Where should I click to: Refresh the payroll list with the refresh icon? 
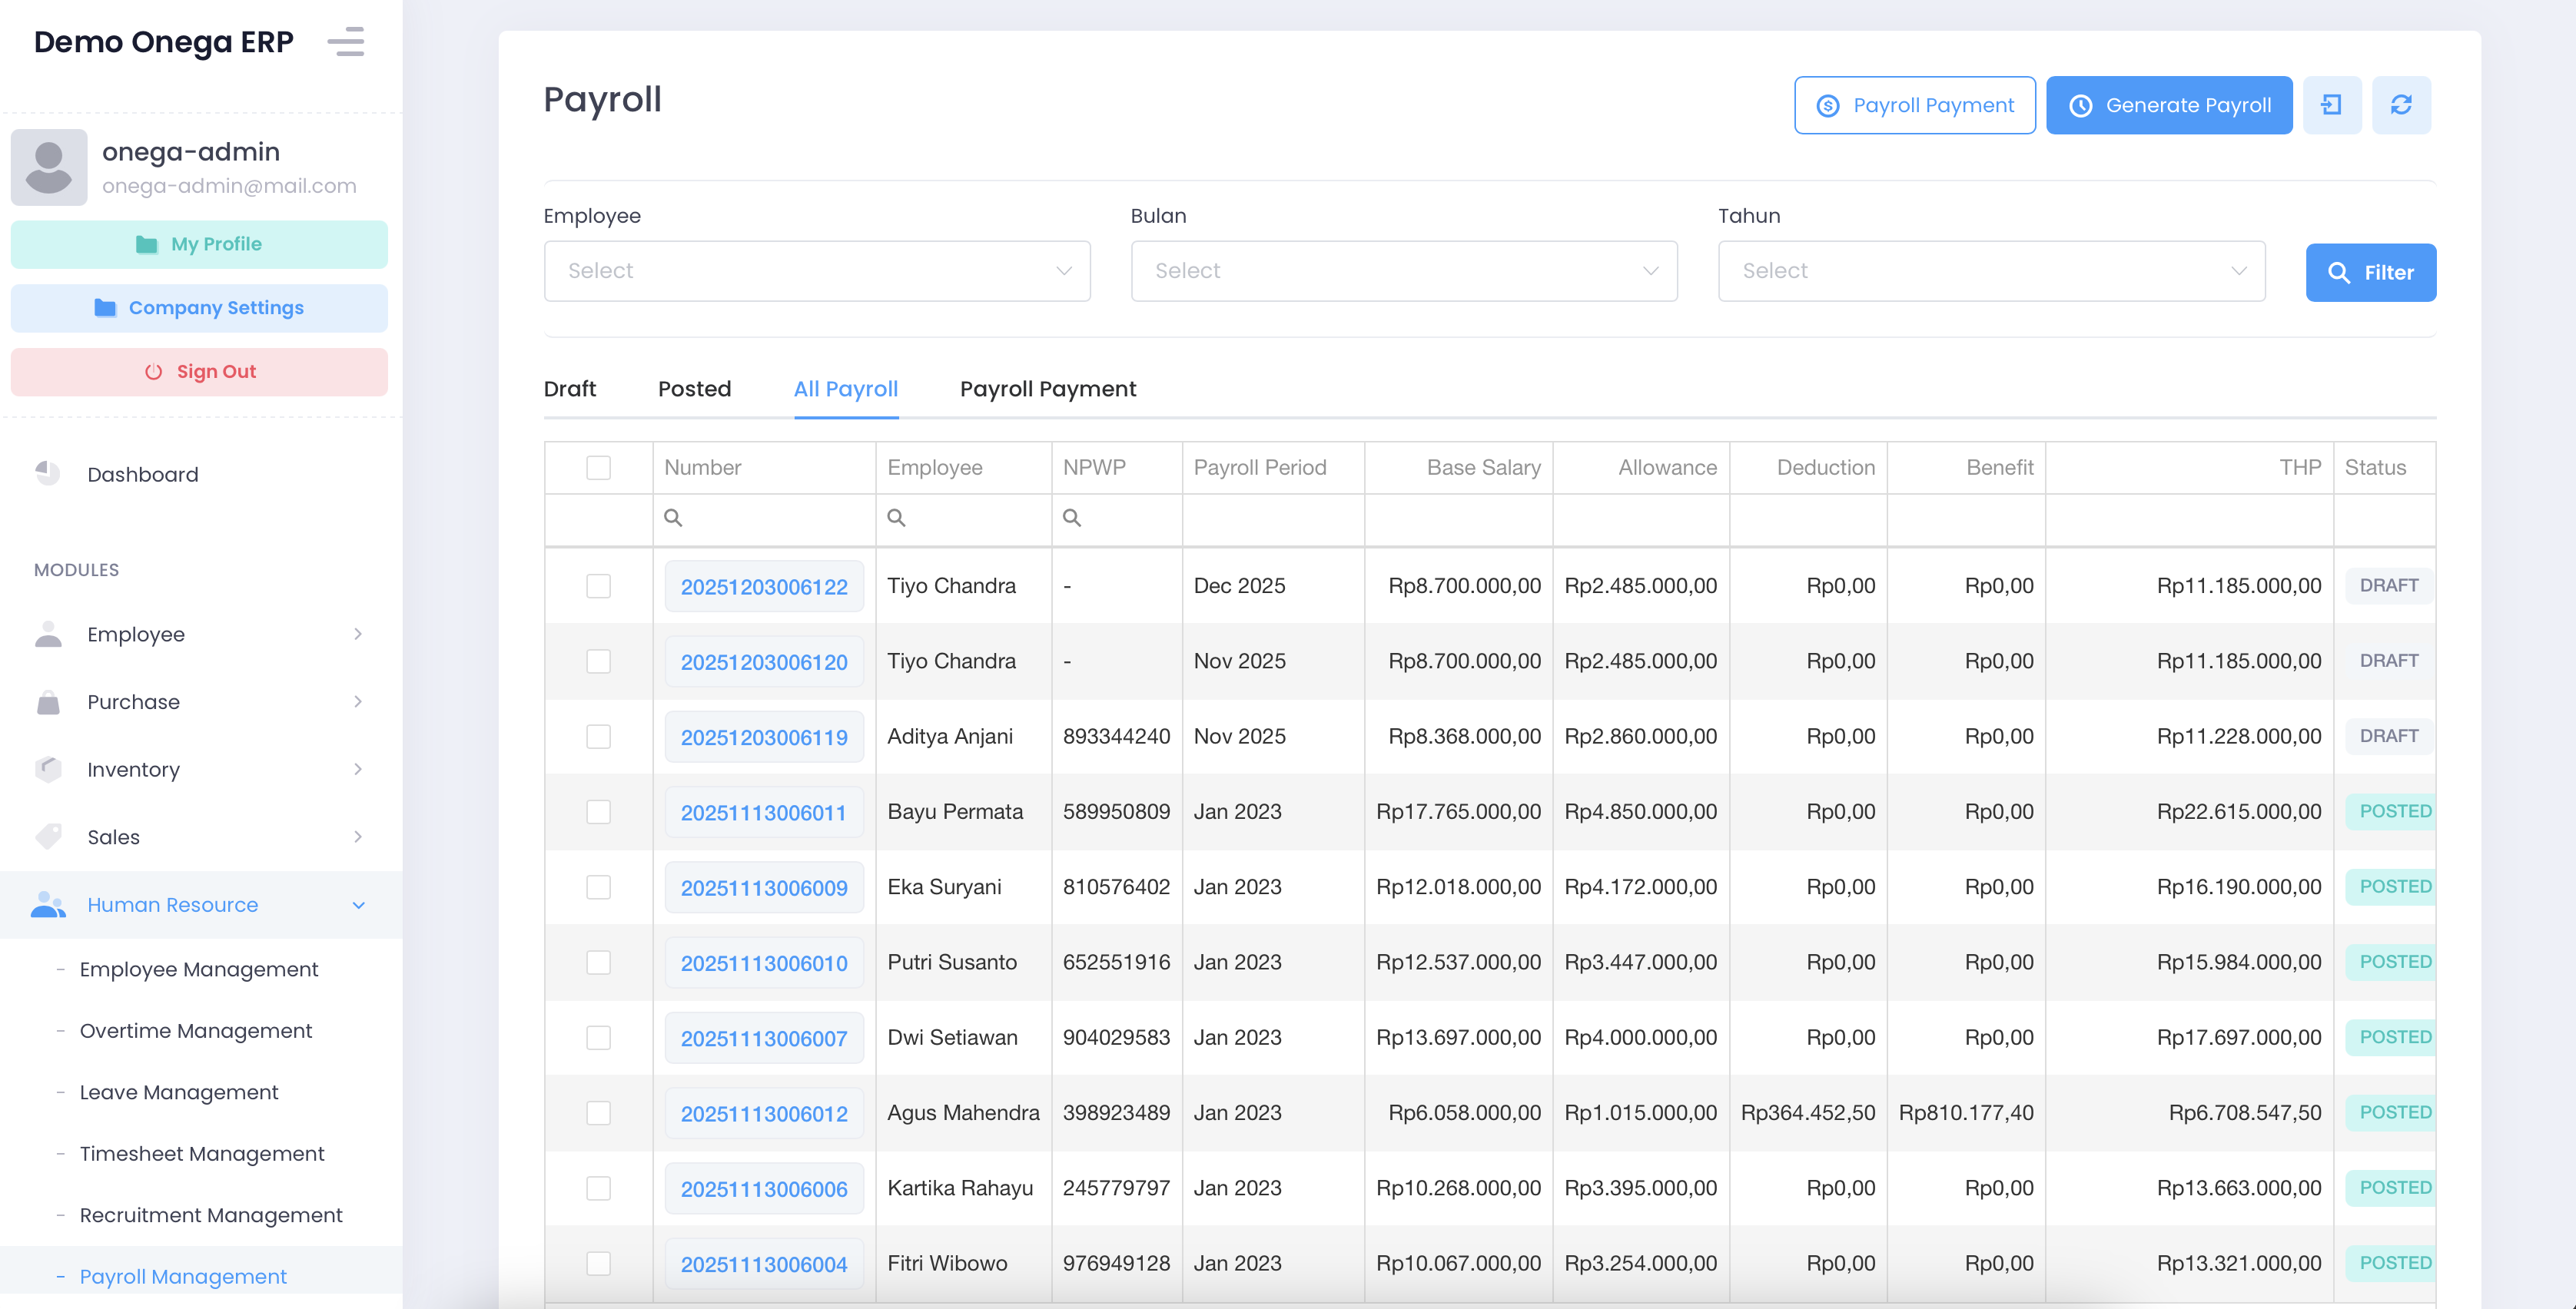pyautogui.click(x=2403, y=104)
